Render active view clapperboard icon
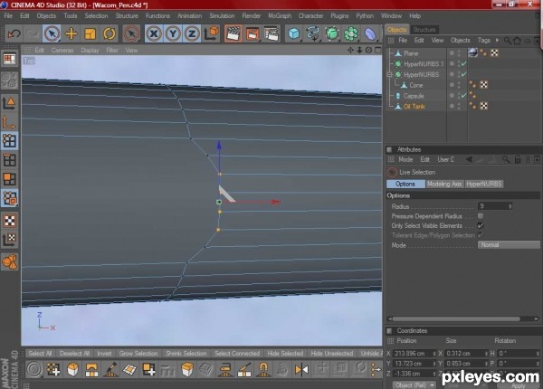Viewport: 543px width, 389px height. tap(233, 33)
